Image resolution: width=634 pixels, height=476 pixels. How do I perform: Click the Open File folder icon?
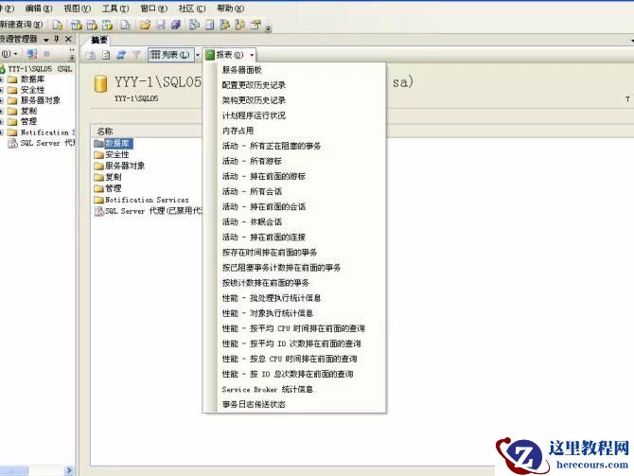(x=145, y=25)
